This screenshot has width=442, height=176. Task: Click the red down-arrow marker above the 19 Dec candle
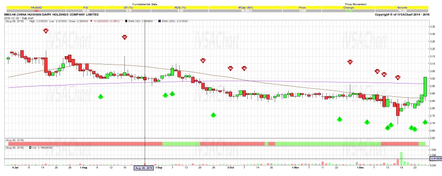pos(398,77)
